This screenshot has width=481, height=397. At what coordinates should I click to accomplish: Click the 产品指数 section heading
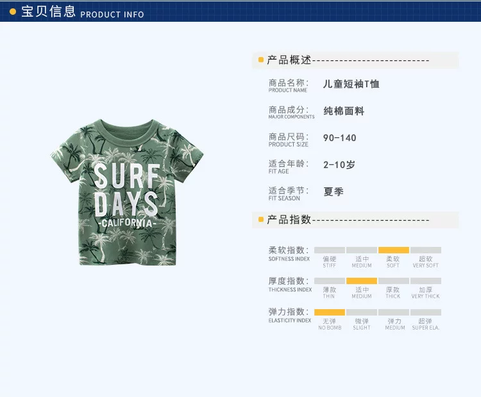[289, 220]
